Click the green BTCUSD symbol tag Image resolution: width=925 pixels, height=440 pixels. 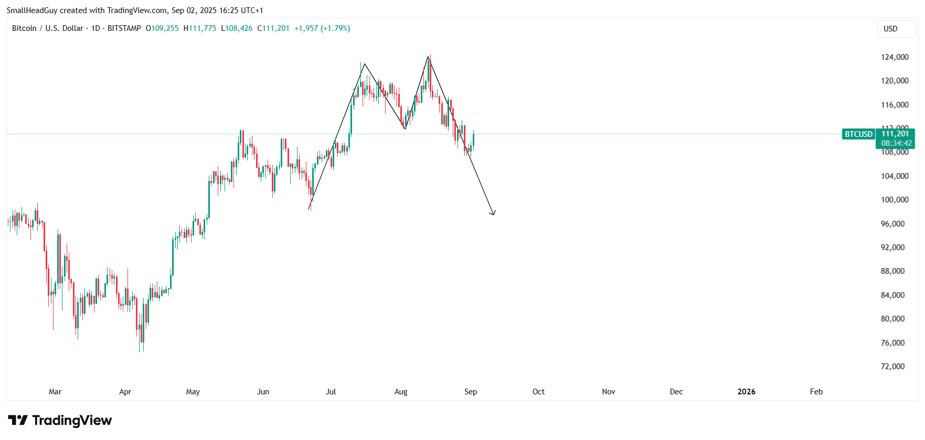(x=858, y=134)
